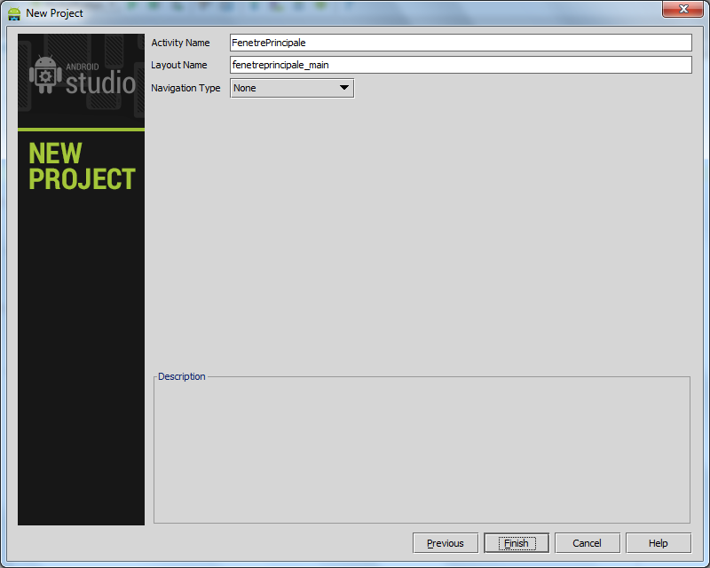
Task: Open the Navigation Type dropdown
Action: coord(292,88)
